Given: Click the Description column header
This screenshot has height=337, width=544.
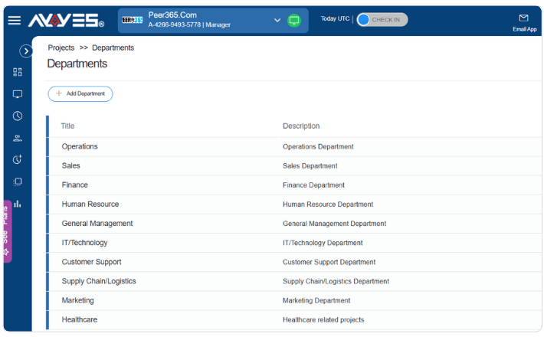Looking at the screenshot, I should [301, 126].
